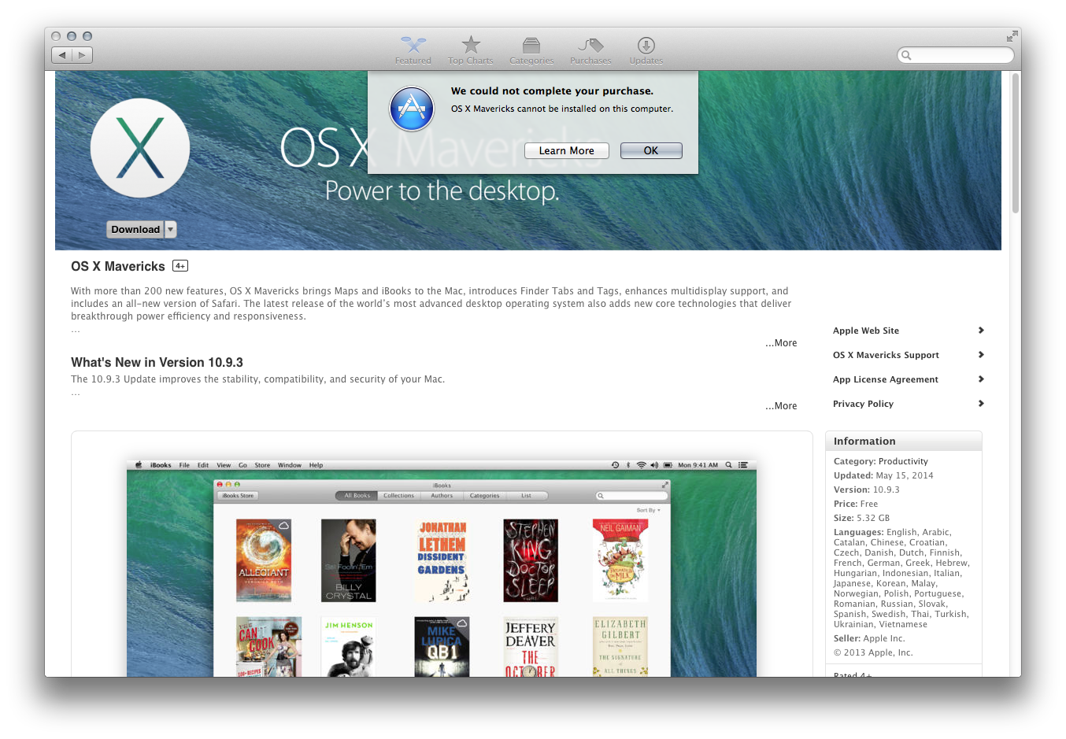
Task: Click the What's New in Version 10.9.3 heading
Action: point(157,363)
